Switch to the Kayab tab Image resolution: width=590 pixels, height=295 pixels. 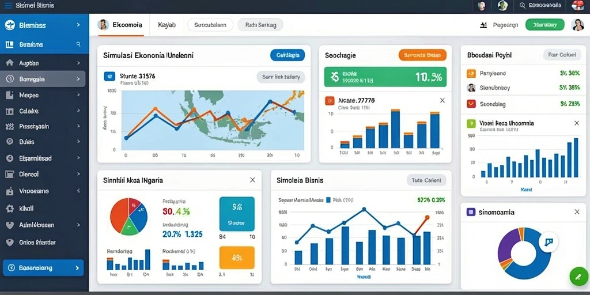pos(167,25)
